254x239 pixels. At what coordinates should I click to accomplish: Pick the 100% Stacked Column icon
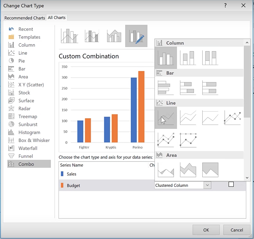tap(210, 58)
